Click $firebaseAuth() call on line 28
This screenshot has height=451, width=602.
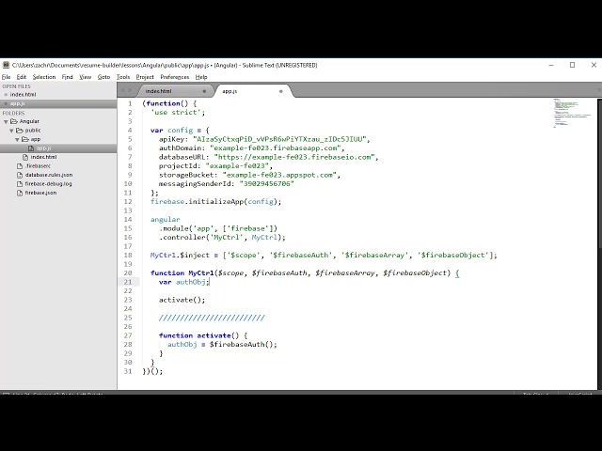coord(243,345)
